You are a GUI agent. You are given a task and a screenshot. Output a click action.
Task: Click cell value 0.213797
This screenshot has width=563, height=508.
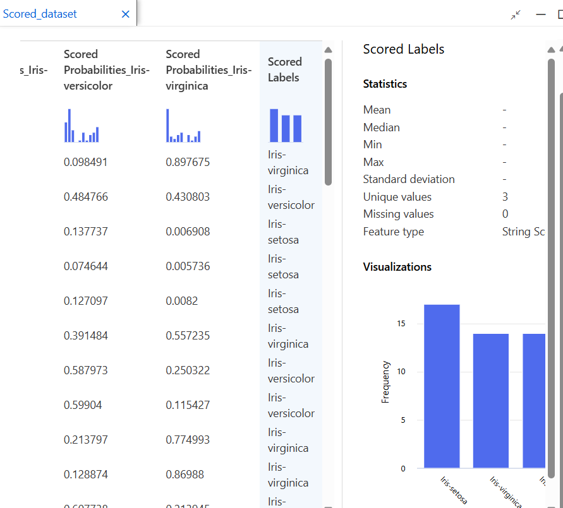pos(85,440)
